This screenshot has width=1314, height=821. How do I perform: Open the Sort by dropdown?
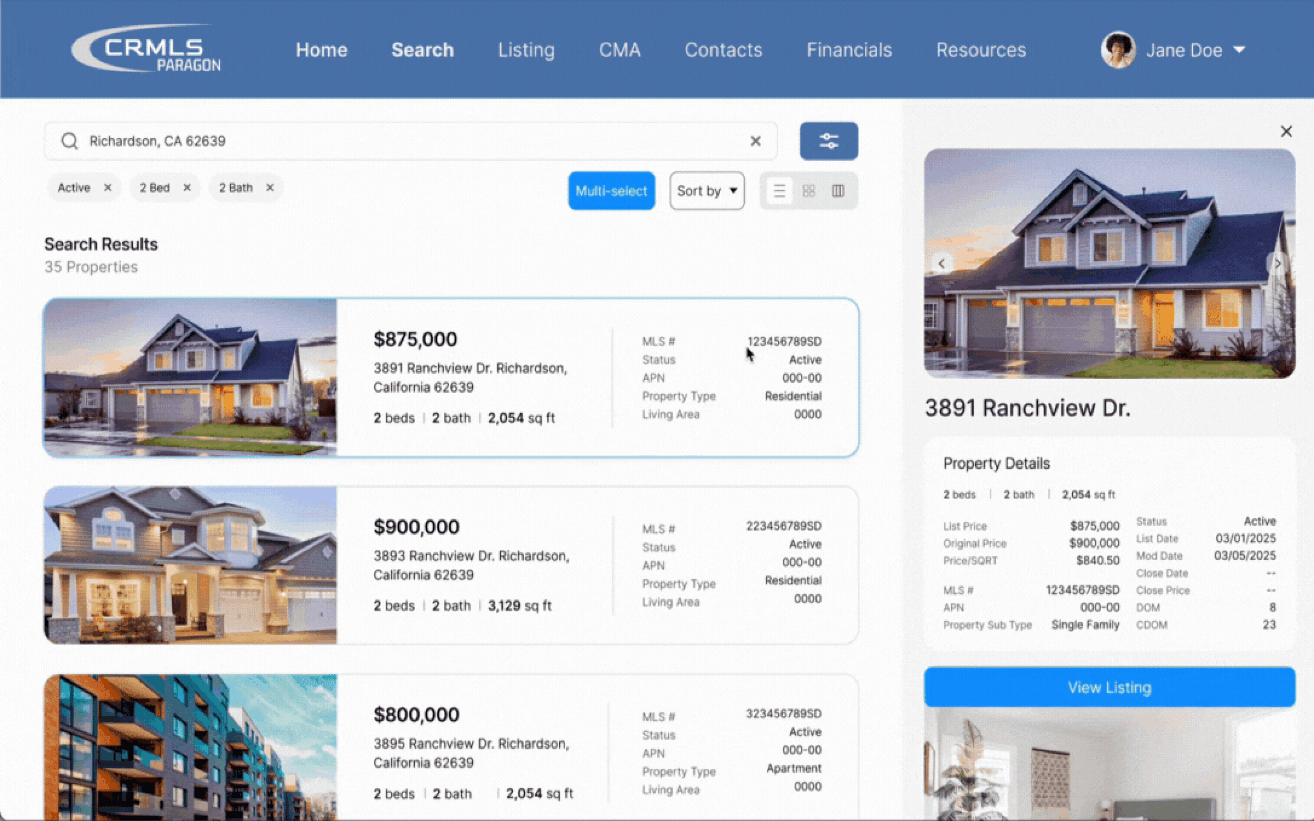[x=707, y=191]
